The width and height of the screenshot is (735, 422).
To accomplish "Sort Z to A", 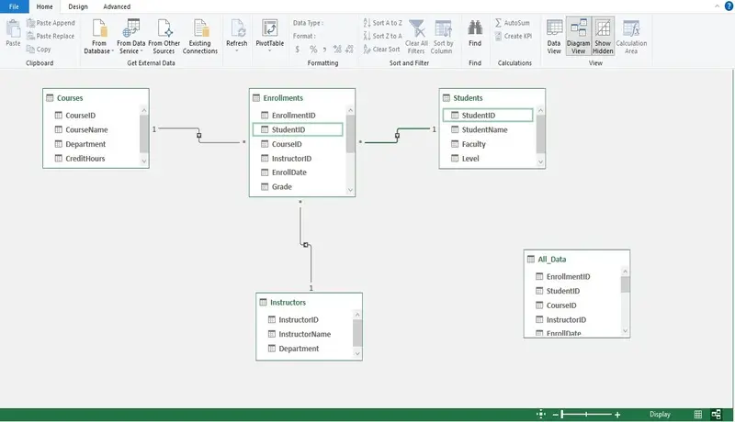I will click(382, 36).
